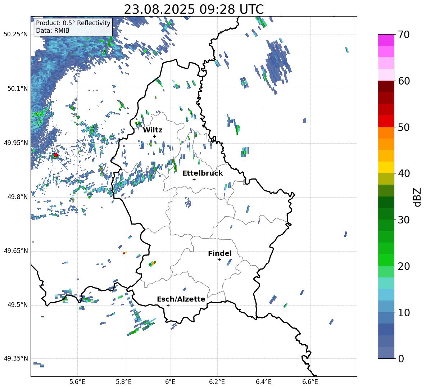Click the 6.4°E longitude label
Screen dimensions: 426x389
263,382
